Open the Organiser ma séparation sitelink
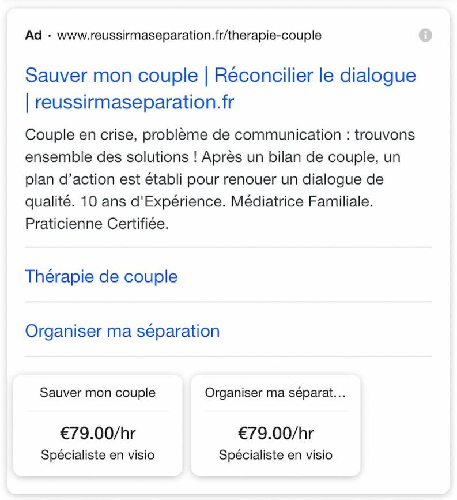Screen dimensions: 457x500 [122, 331]
